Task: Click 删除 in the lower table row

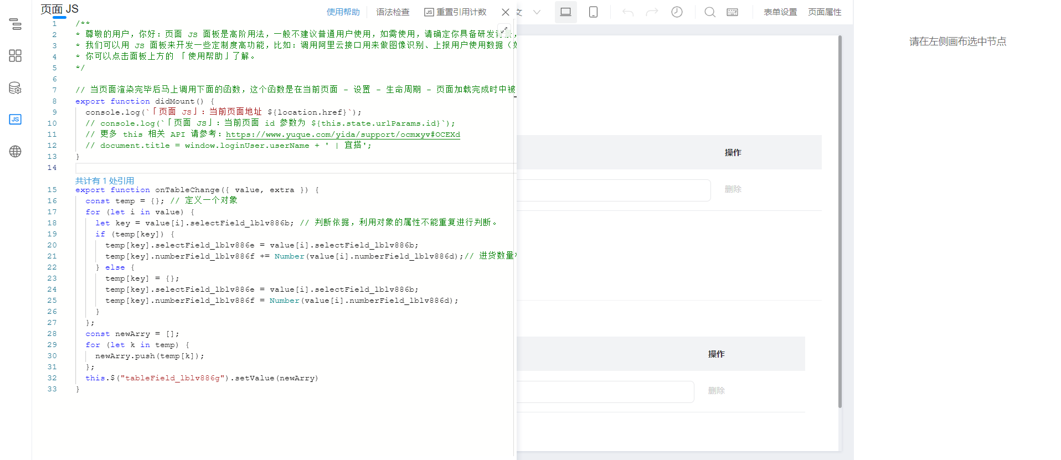Action: click(x=717, y=391)
